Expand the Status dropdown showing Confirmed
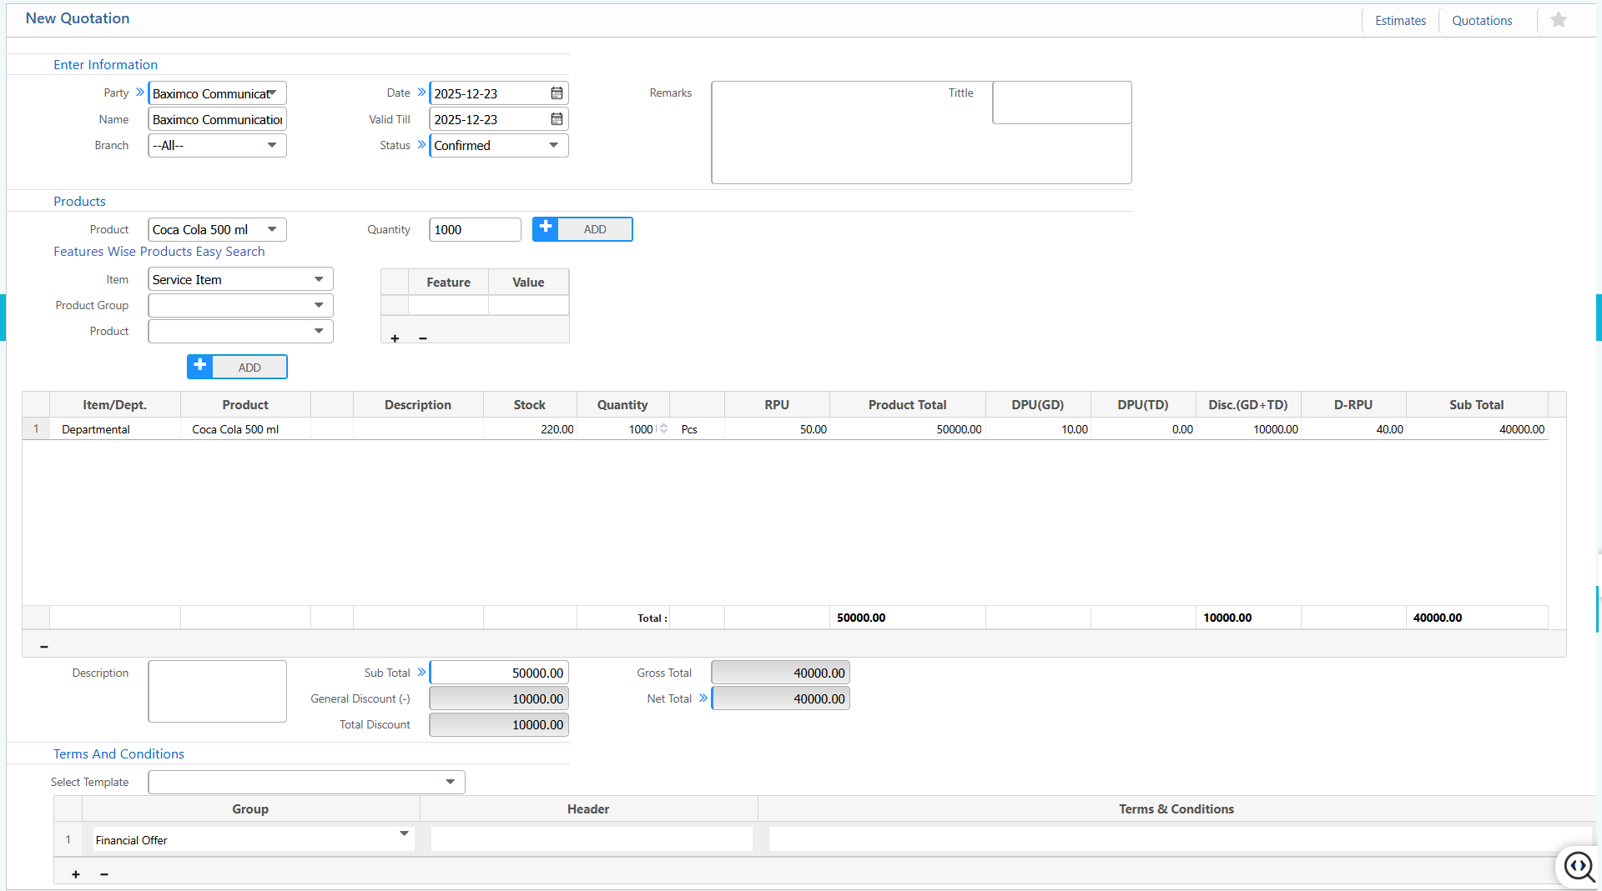Viewport: 1602px width, 891px height. pyautogui.click(x=553, y=145)
